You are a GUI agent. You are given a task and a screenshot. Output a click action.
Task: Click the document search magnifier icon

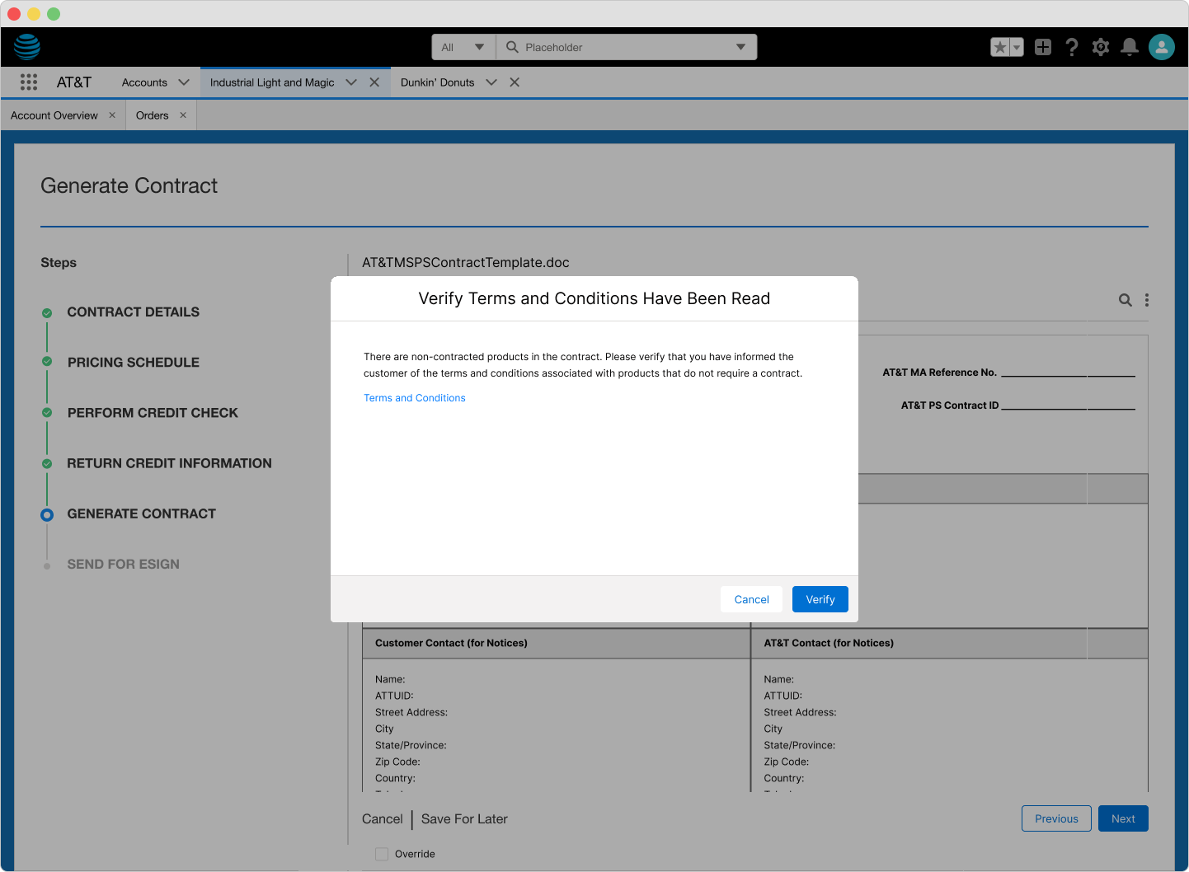pos(1125,300)
